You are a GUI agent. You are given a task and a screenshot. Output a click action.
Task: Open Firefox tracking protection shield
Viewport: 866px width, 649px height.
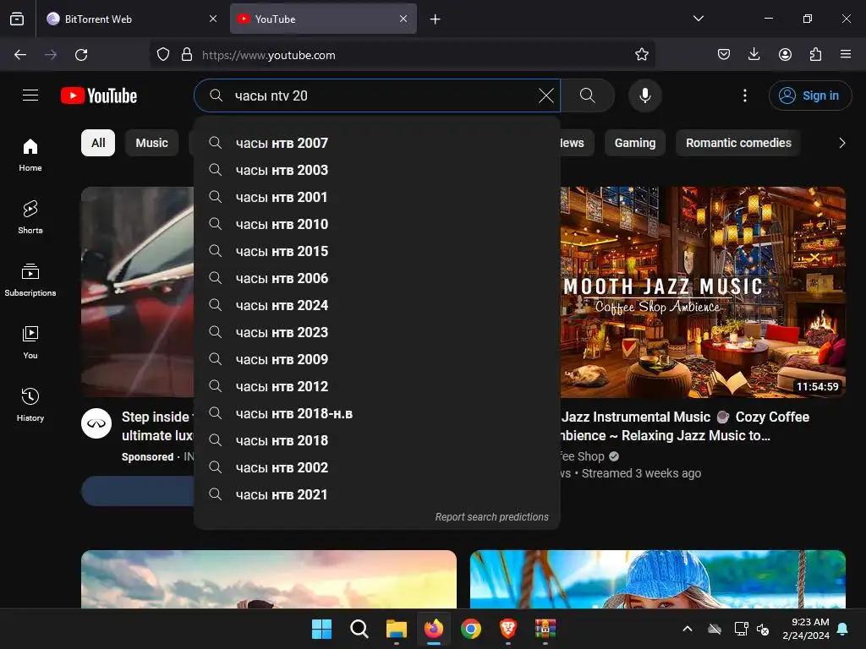tap(163, 55)
